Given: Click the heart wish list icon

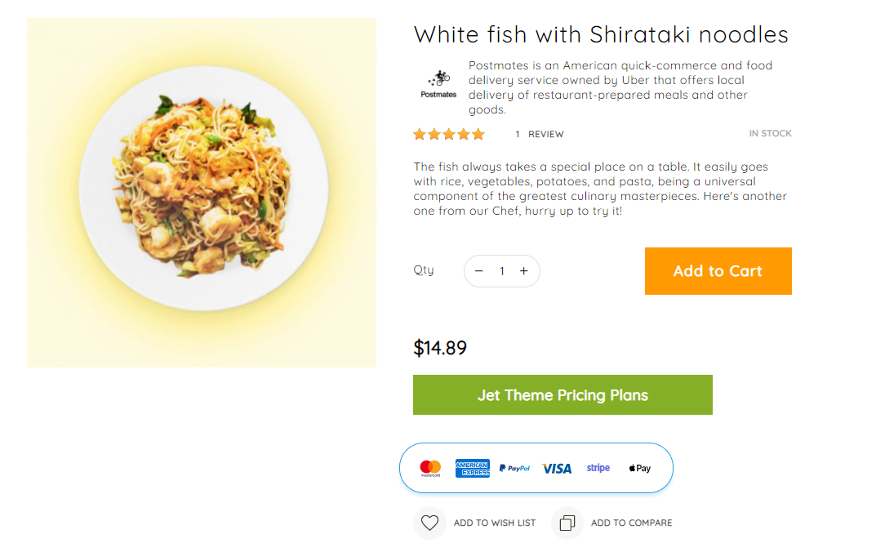Looking at the screenshot, I should (429, 523).
